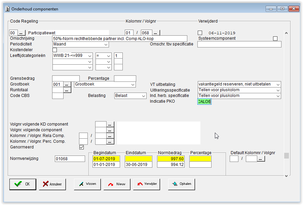Open Rela Comp. lookup ellipsis button
303x205 pixels.
[110, 136]
